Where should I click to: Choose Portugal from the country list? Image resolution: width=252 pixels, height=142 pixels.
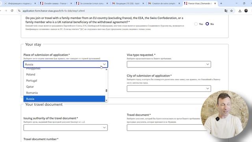pyautogui.click(x=64, y=80)
